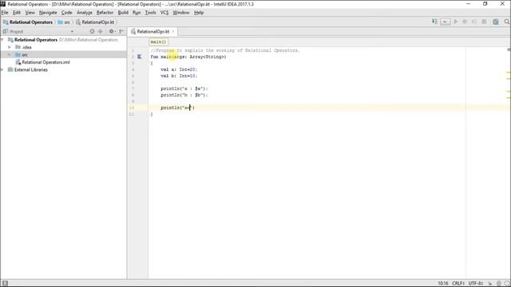Click the inspector face icon in status bar

coord(499,284)
